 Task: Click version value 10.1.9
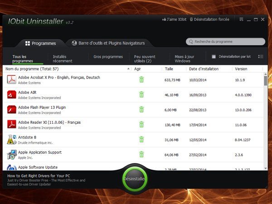[x=240, y=80]
